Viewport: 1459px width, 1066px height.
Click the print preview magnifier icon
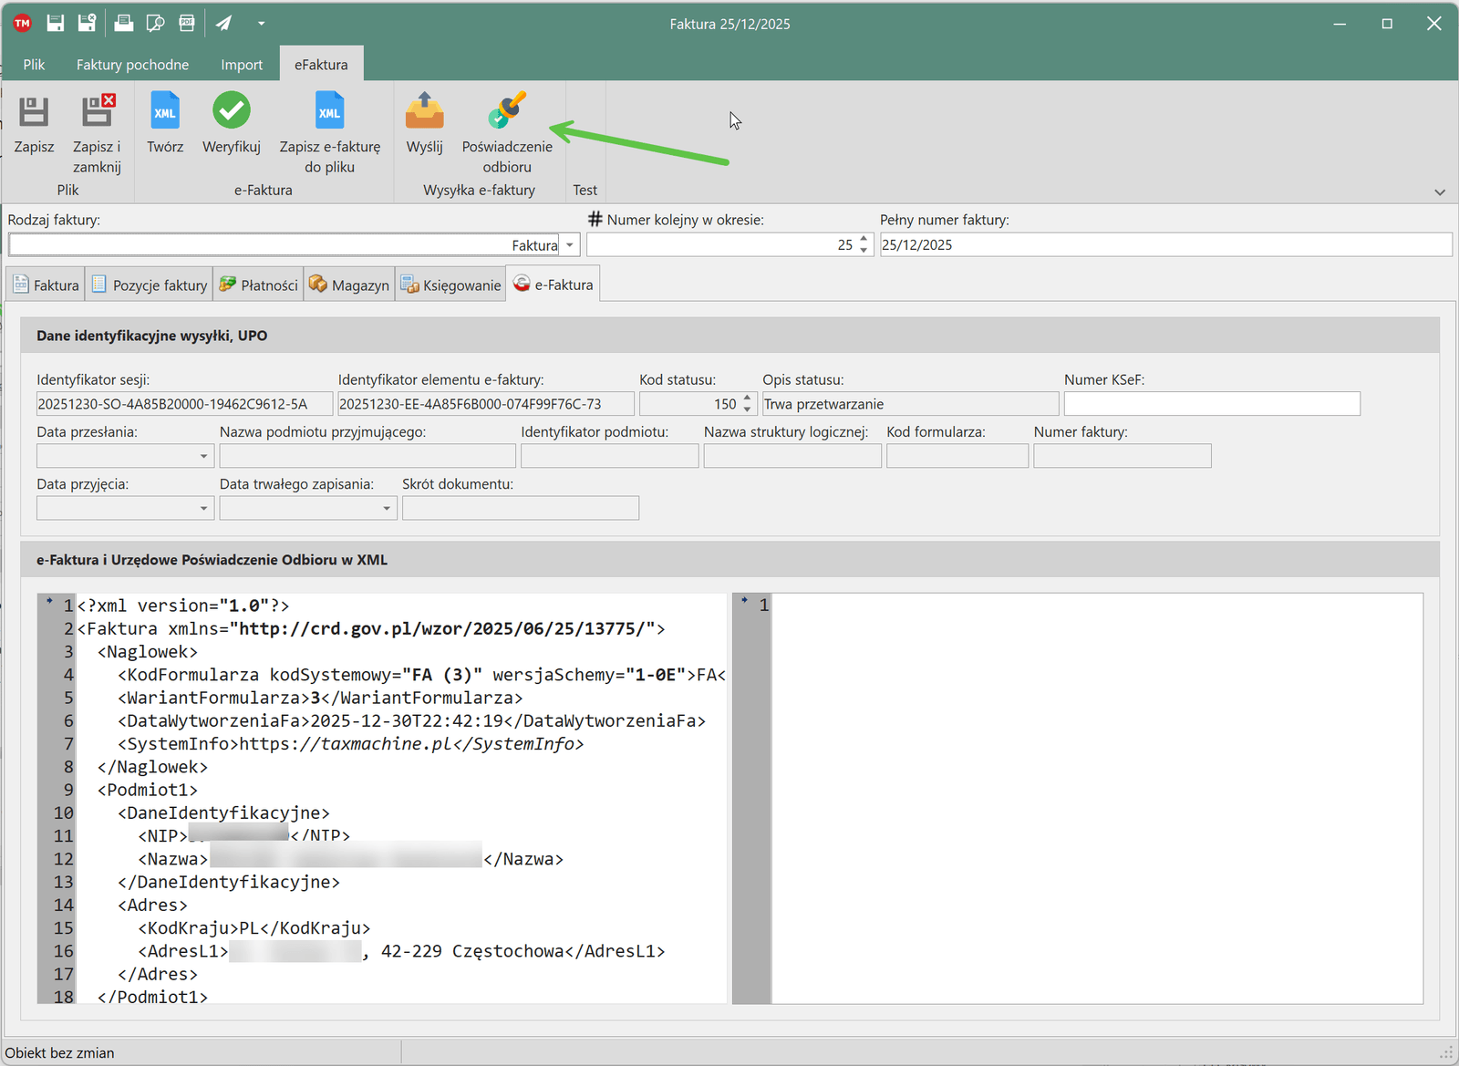[155, 24]
